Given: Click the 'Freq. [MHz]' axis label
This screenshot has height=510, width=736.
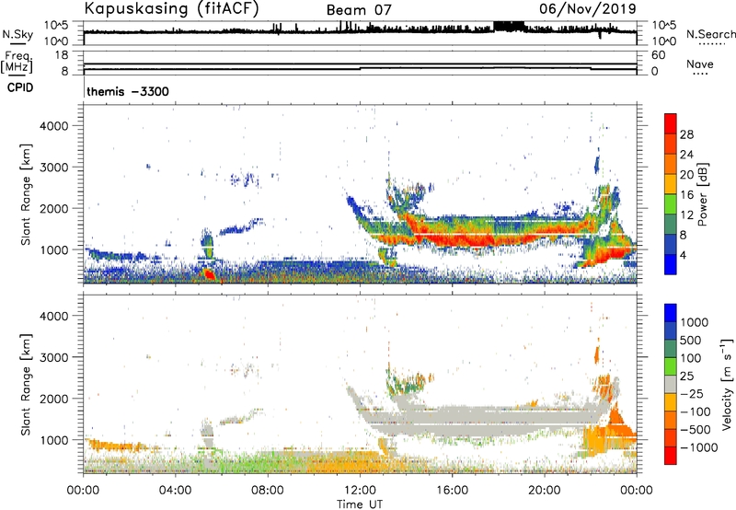Looking at the screenshot, I should click(x=17, y=62).
